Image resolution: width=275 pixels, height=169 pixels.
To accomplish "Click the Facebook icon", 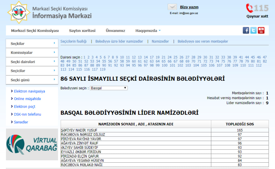I will point(246,31).
